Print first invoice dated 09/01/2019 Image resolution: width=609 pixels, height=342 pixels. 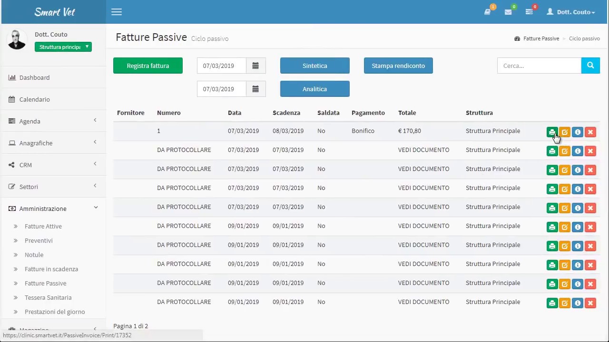pyautogui.click(x=552, y=227)
